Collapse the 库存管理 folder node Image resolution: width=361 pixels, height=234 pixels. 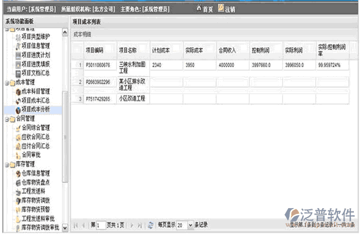point(7,165)
